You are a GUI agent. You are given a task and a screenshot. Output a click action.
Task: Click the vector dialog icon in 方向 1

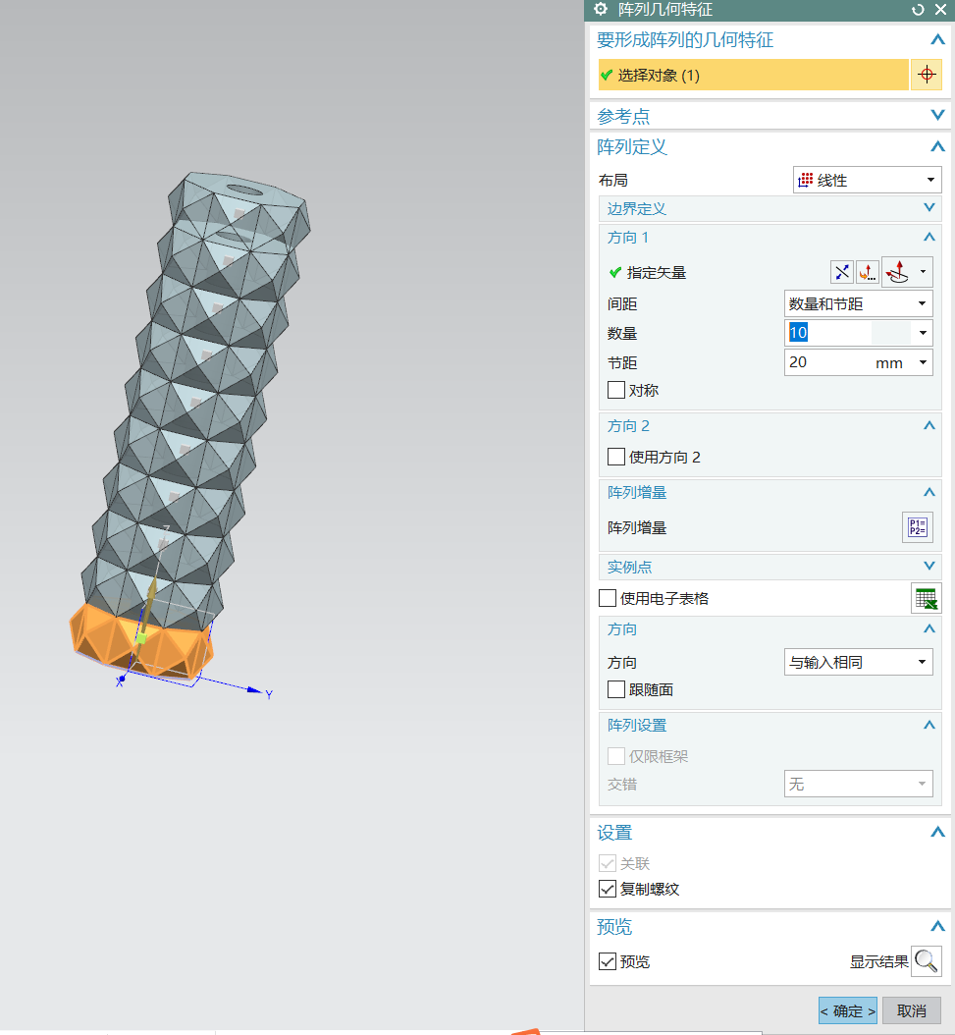tap(868, 271)
